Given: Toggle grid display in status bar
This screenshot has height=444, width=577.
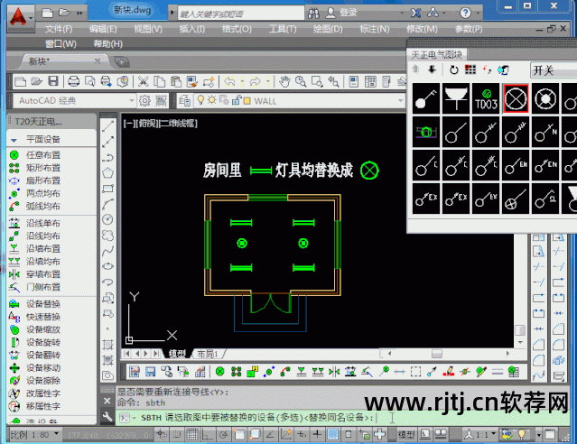Looking at the screenshot, I should click(x=192, y=435).
